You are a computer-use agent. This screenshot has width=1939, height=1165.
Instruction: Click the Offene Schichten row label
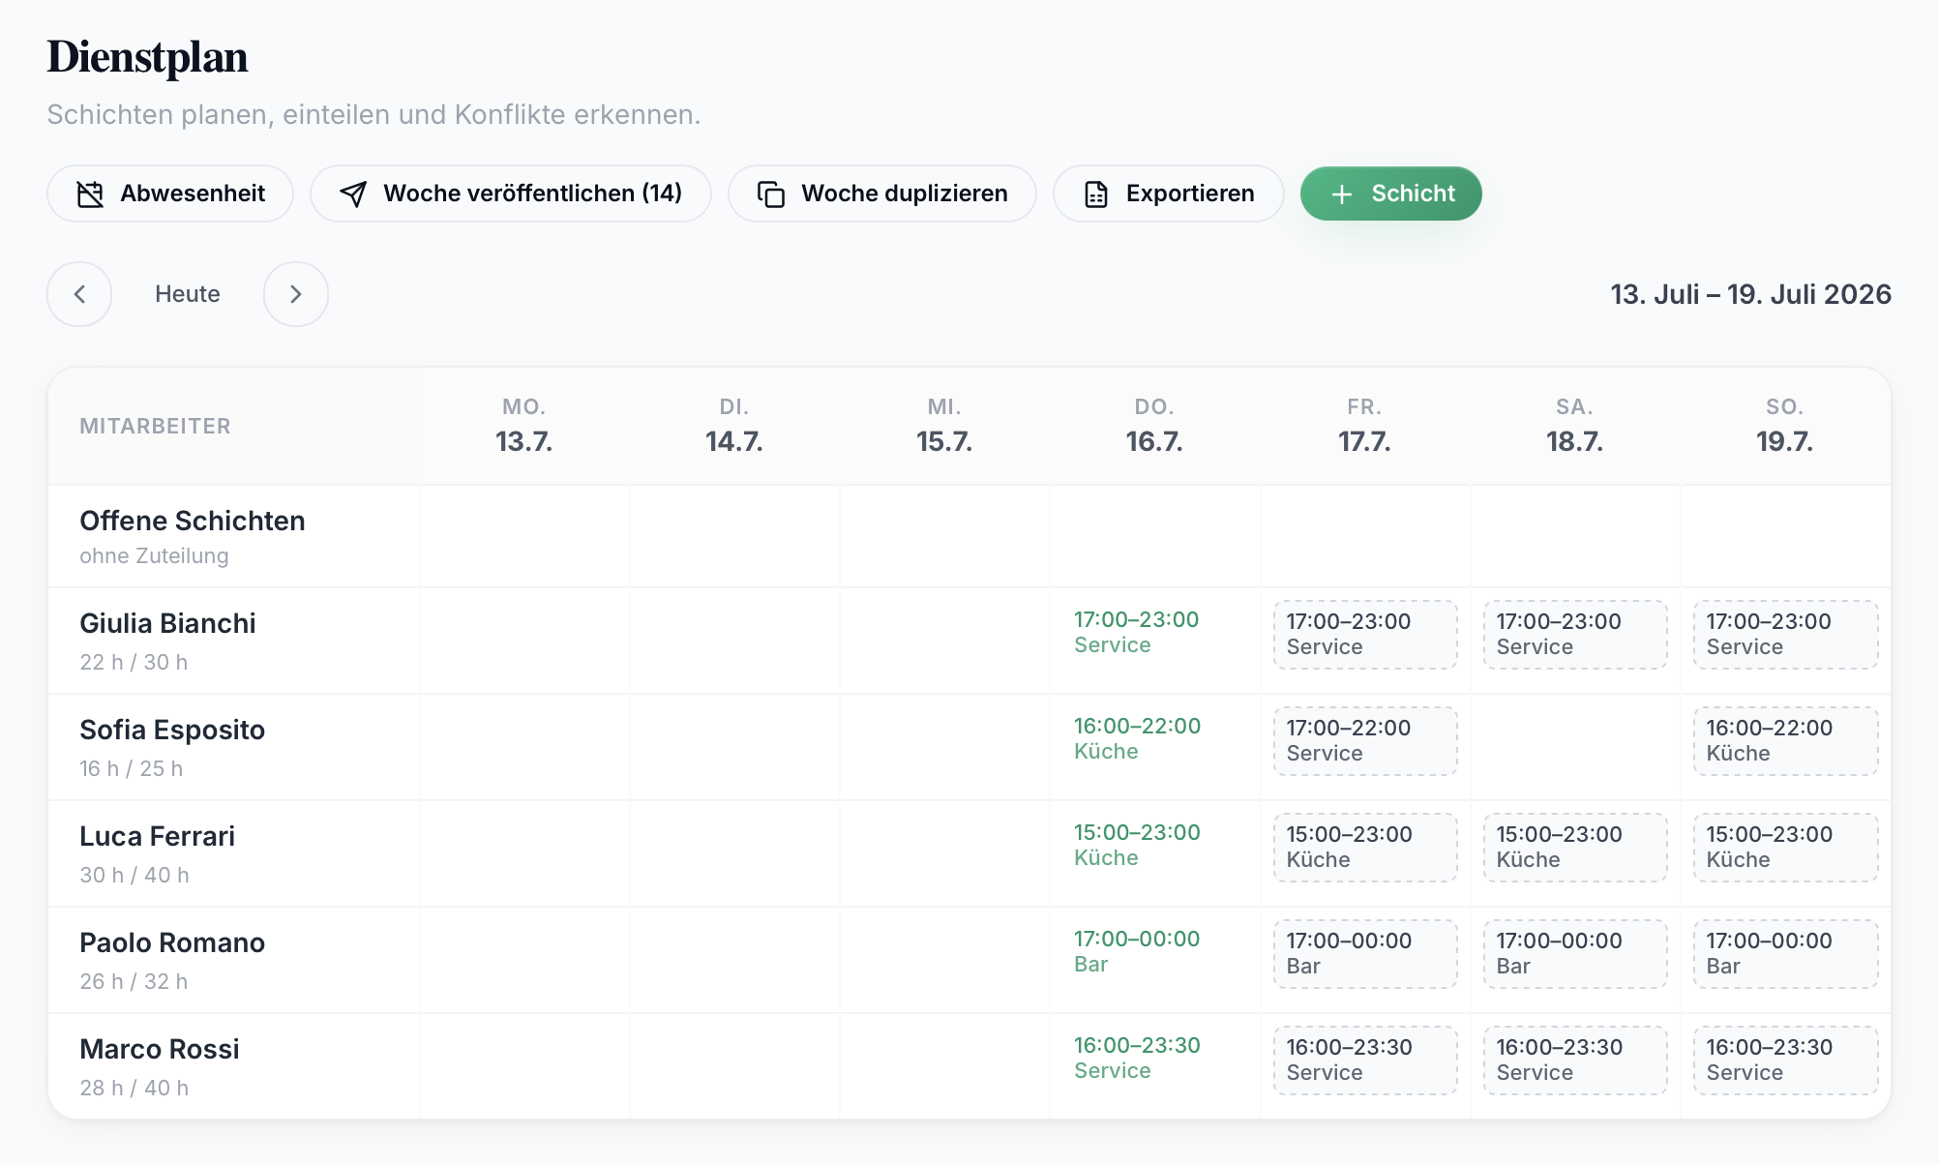tap(193, 521)
